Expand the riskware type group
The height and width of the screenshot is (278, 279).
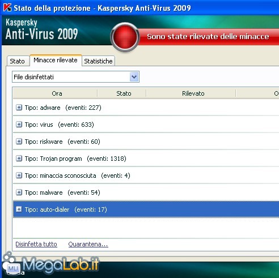[x=19, y=142]
